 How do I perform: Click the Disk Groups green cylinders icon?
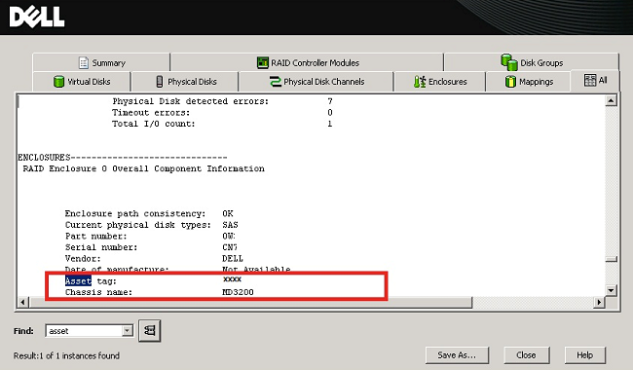point(509,62)
